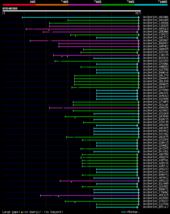The image size is (170, 214).
Task: Select the UniRef100_Q31QU9 label text
Action: point(156,113)
